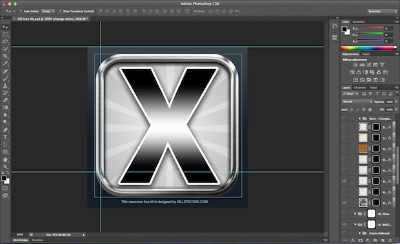Screen dimensions: 400x244
Task: Add a Channel Mixer adjustment
Action: tap(379, 72)
